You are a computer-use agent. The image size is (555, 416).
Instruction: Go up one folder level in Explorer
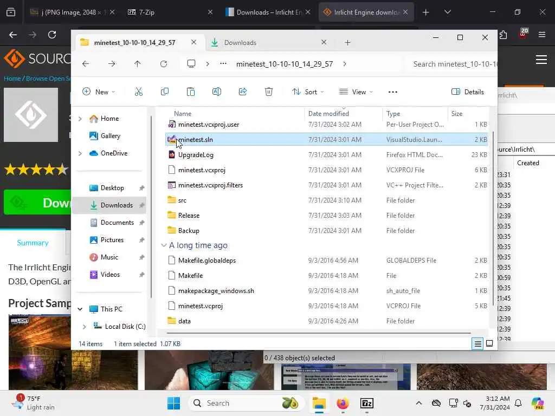coord(137,64)
